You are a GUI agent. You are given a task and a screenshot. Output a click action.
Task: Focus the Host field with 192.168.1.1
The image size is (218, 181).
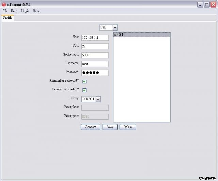point(95,38)
